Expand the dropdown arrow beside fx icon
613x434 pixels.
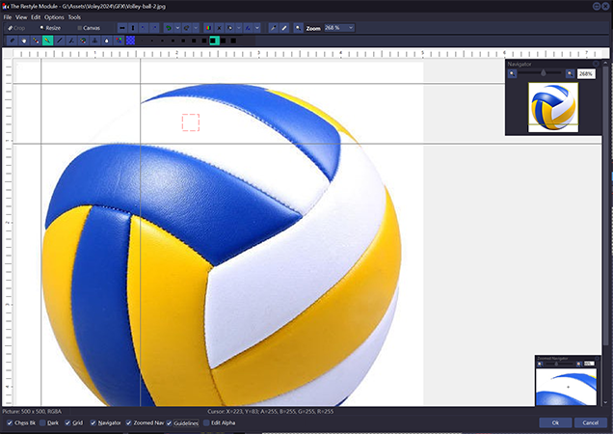[256, 28]
